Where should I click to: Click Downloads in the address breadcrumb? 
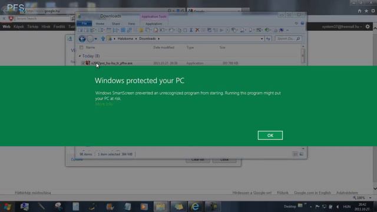coord(147,39)
